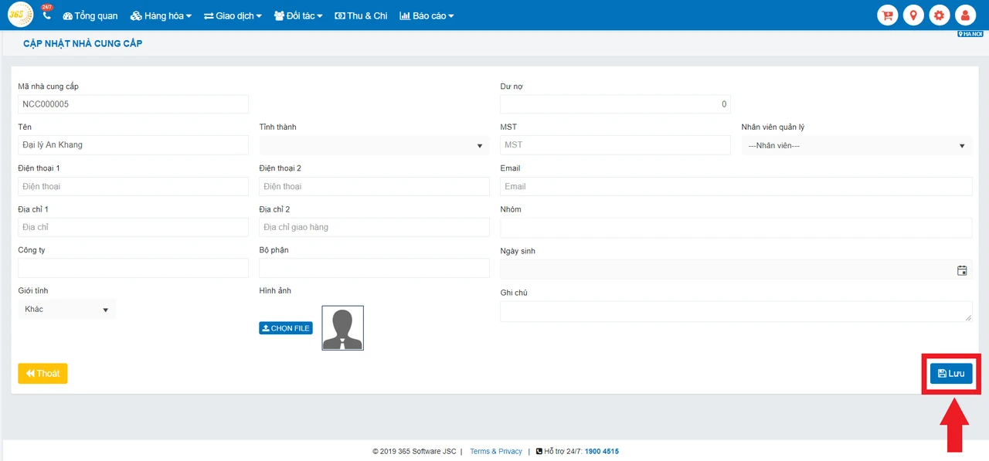This screenshot has height=461, width=989.
Task: Focus the Địa chỉ 2 delivery address field
Action: (x=374, y=227)
